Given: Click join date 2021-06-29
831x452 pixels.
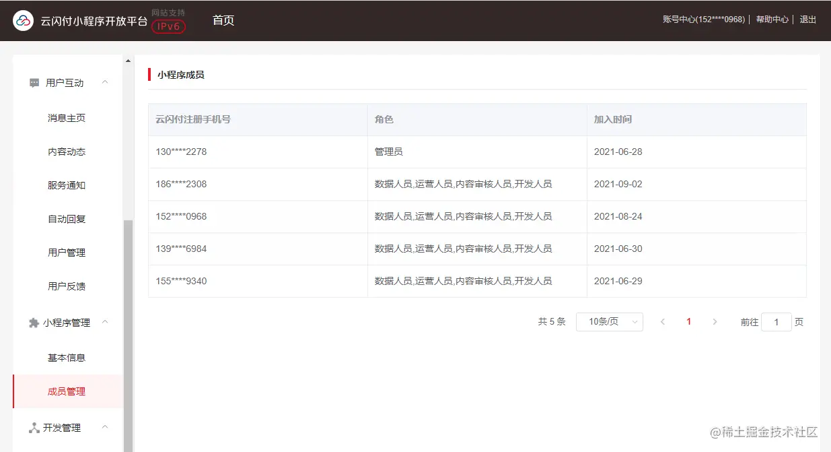Looking at the screenshot, I should tap(618, 281).
